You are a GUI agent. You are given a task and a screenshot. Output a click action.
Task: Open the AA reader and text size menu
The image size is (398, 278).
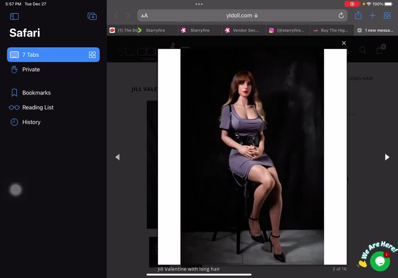coord(145,16)
